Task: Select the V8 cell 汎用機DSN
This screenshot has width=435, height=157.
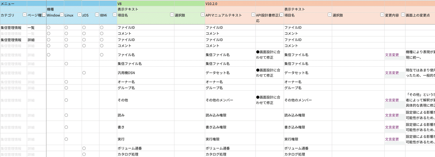Action: coord(145,73)
